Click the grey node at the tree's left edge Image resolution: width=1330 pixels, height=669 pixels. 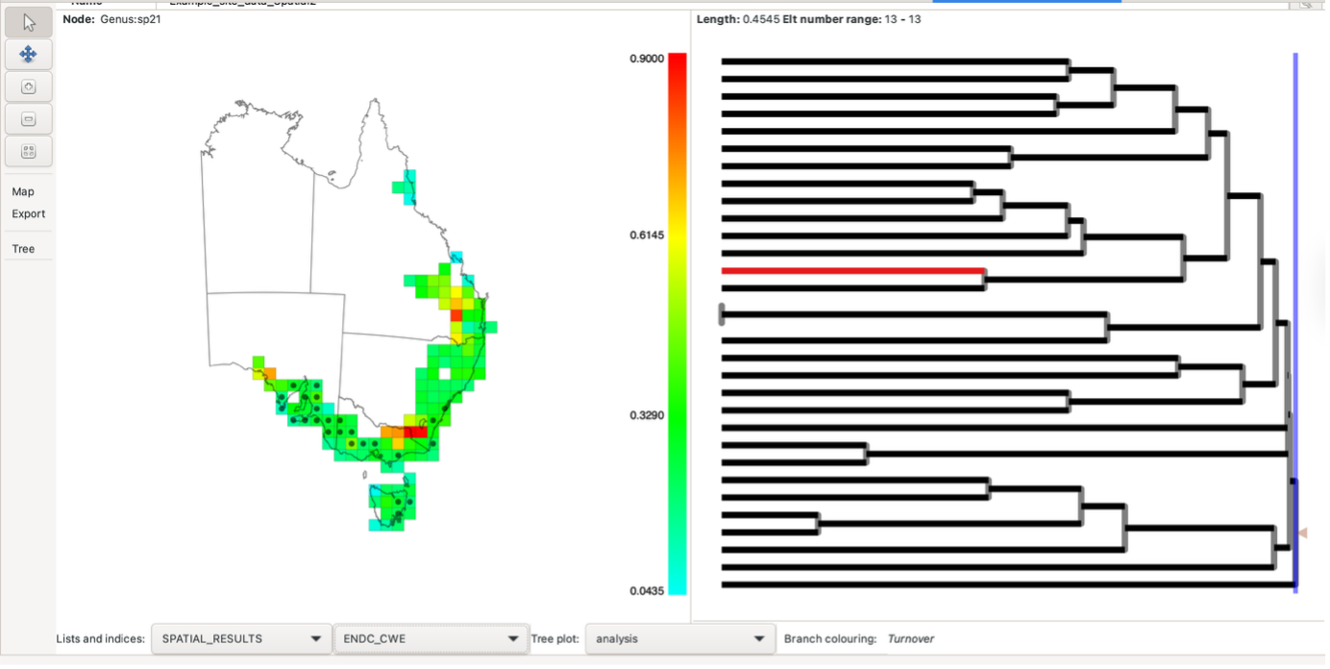click(x=722, y=314)
